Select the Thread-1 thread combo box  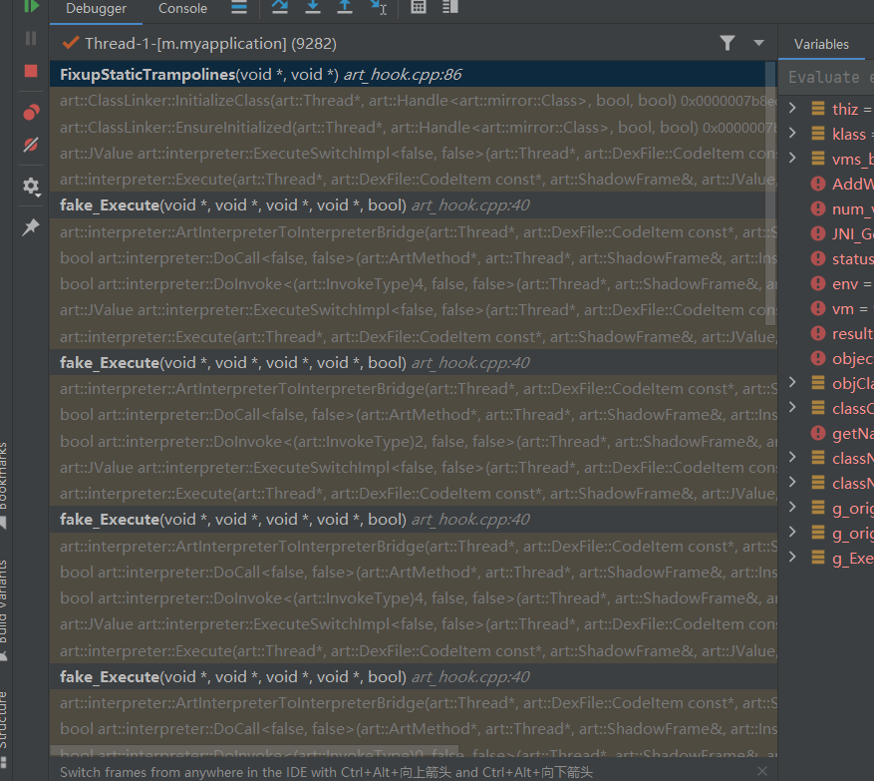coord(414,43)
